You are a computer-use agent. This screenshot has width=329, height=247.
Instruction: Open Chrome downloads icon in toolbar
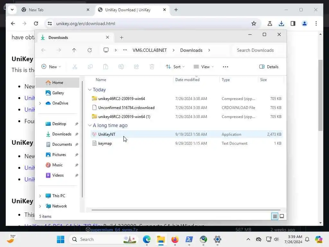tap(281, 23)
